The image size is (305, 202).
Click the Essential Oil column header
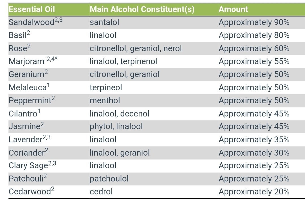click(x=30, y=9)
